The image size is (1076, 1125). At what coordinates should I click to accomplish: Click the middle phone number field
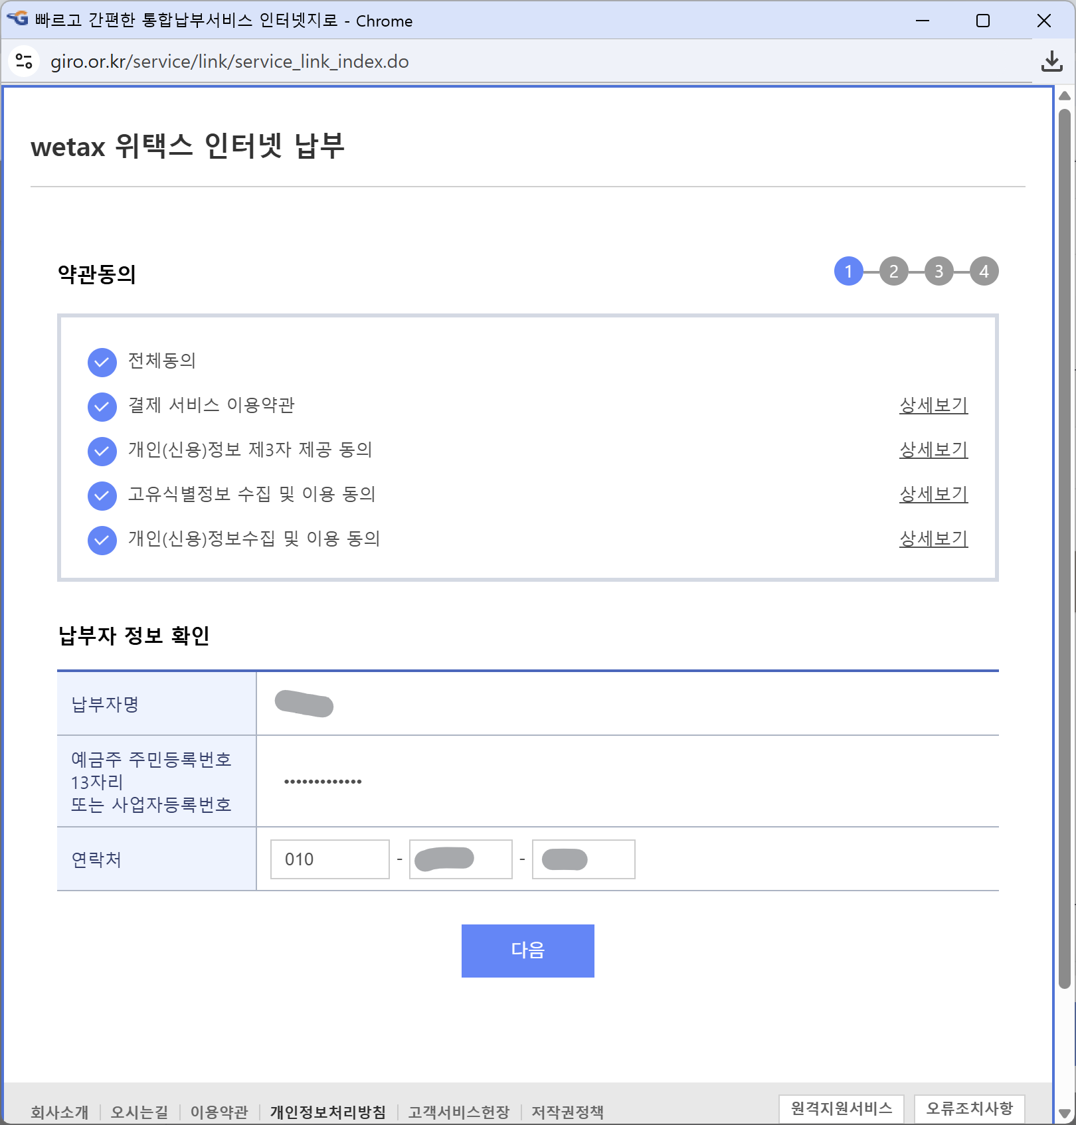tap(461, 859)
